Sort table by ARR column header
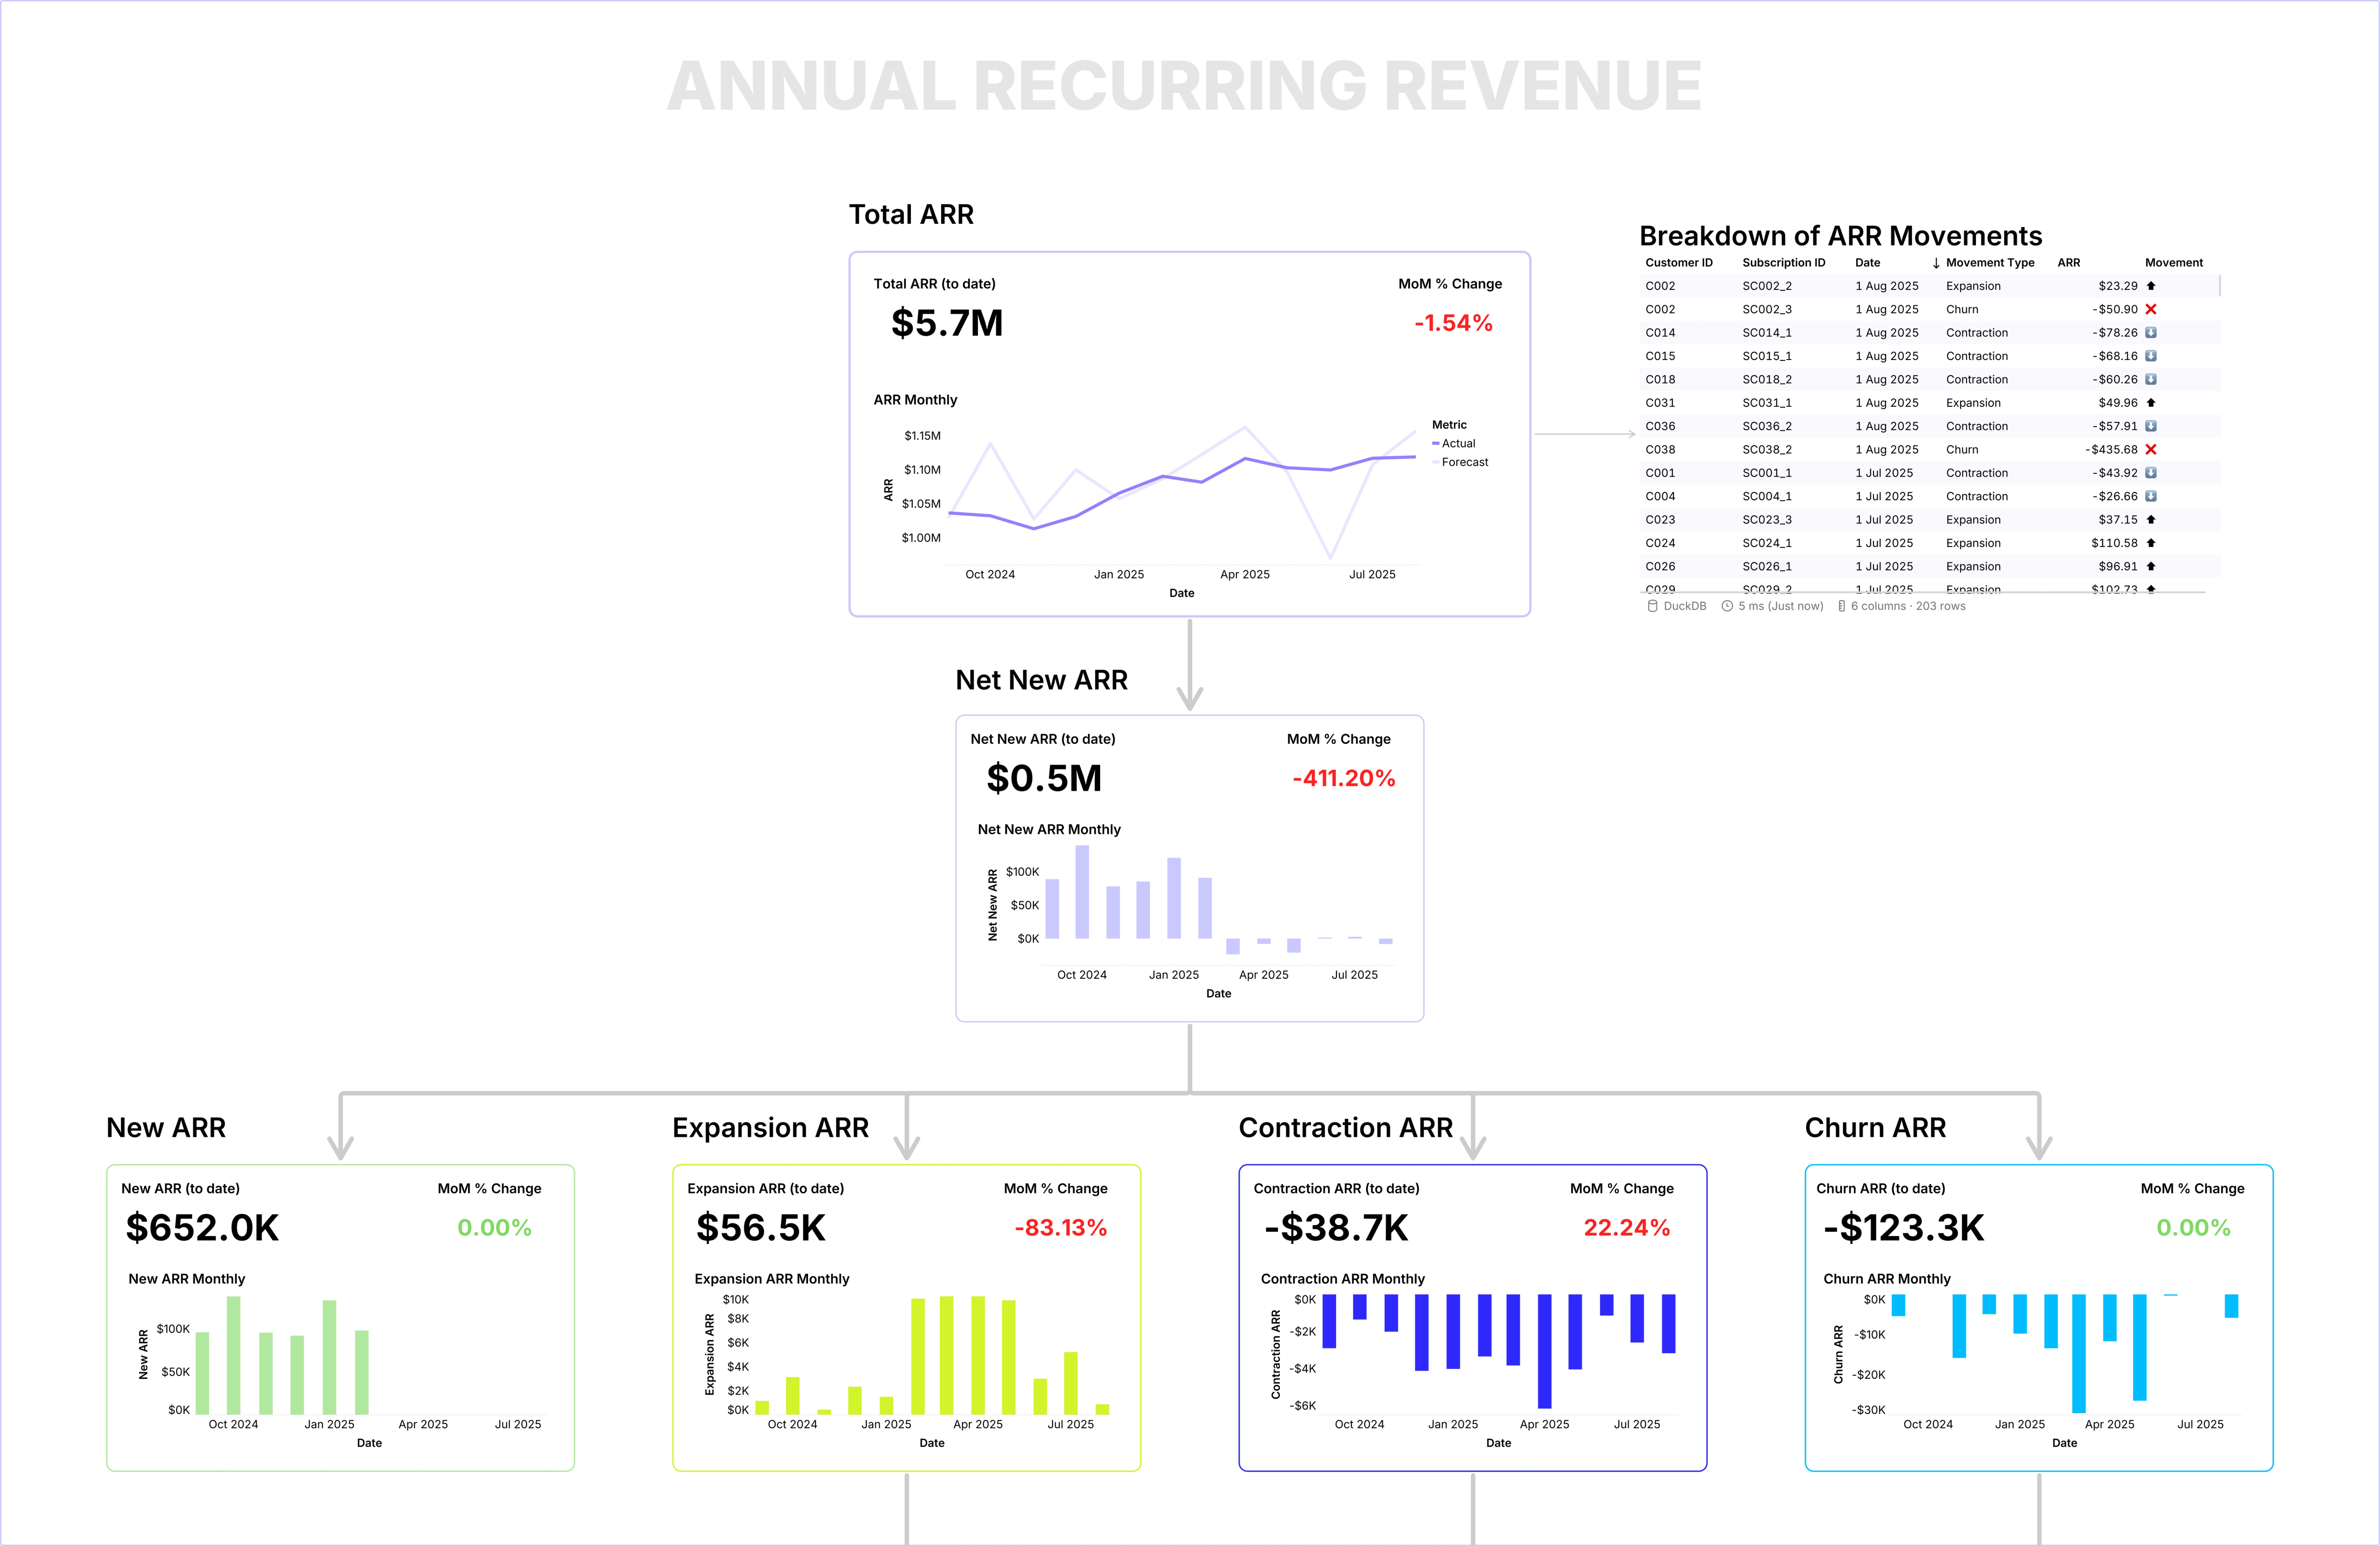The height and width of the screenshot is (1546, 2380). pos(2068,263)
